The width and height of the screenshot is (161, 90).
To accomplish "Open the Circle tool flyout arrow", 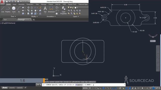I will (14, 13).
